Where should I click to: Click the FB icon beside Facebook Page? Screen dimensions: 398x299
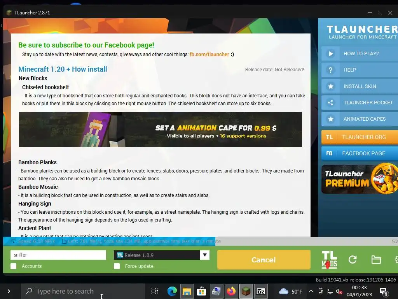pos(329,153)
